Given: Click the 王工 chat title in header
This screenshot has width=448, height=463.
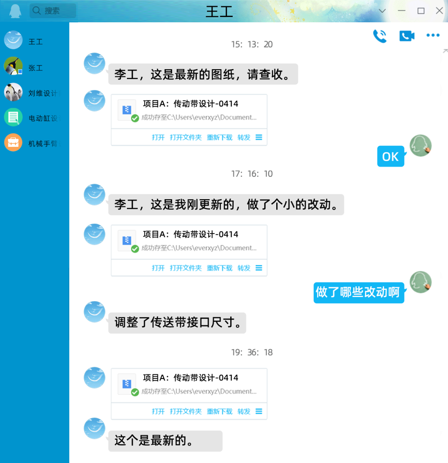Looking at the screenshot, I should tap(219, 12).
